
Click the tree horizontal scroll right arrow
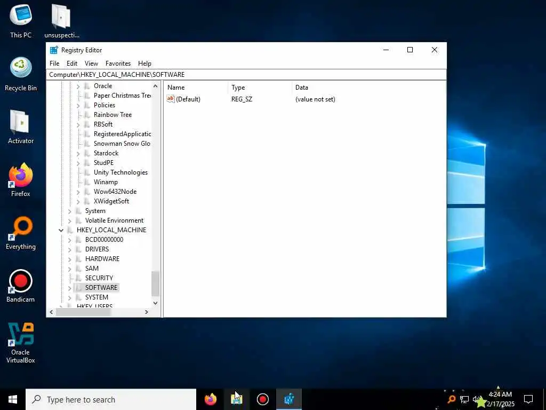(147, 312)
